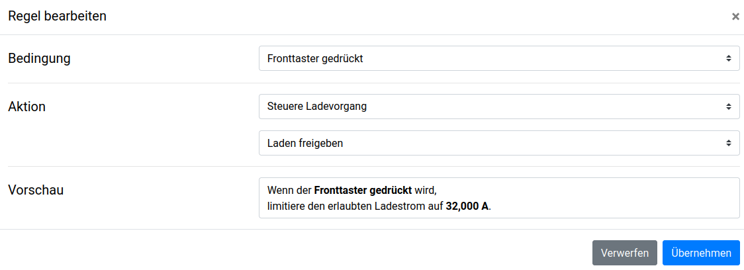This screenshot has width=744, height=270.
Task: Click the arrow icon on Laden freigeben select
Action: coord(728,143)
